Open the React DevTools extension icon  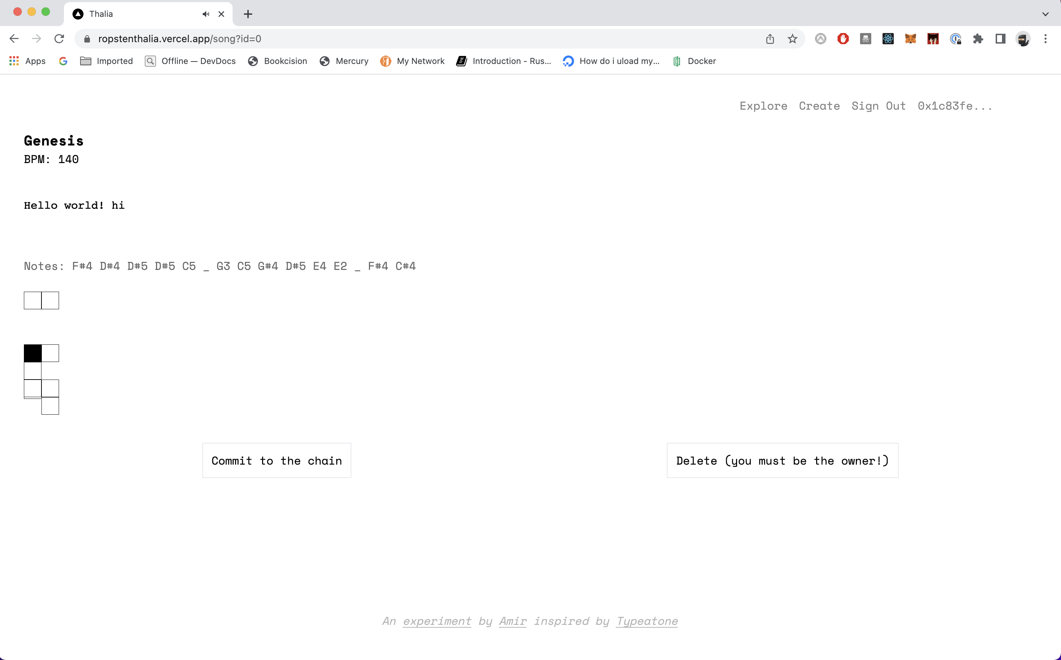(x=888, y=39)
